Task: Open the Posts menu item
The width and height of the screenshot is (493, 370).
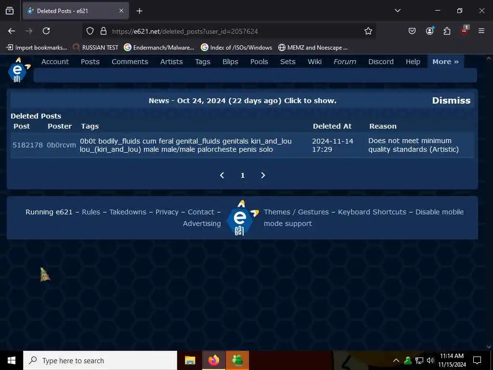Action: (90, 62)
